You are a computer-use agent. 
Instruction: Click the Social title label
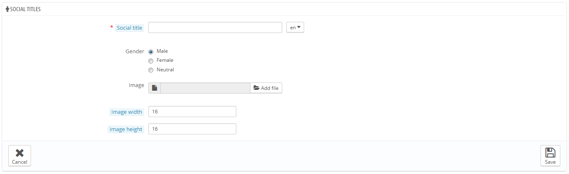pos(129,28)
